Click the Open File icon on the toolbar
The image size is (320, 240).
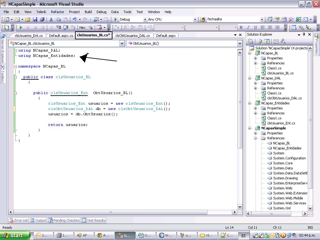27,19
